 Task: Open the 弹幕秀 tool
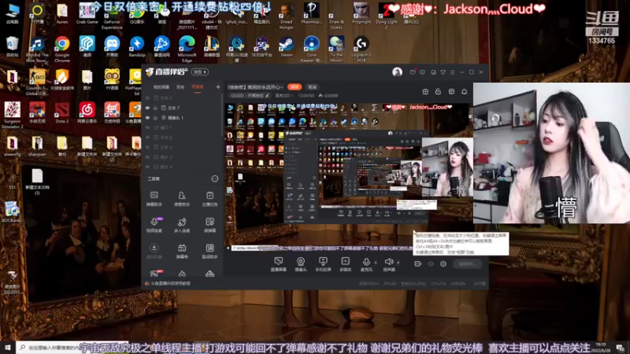click(x=182, y=251)
